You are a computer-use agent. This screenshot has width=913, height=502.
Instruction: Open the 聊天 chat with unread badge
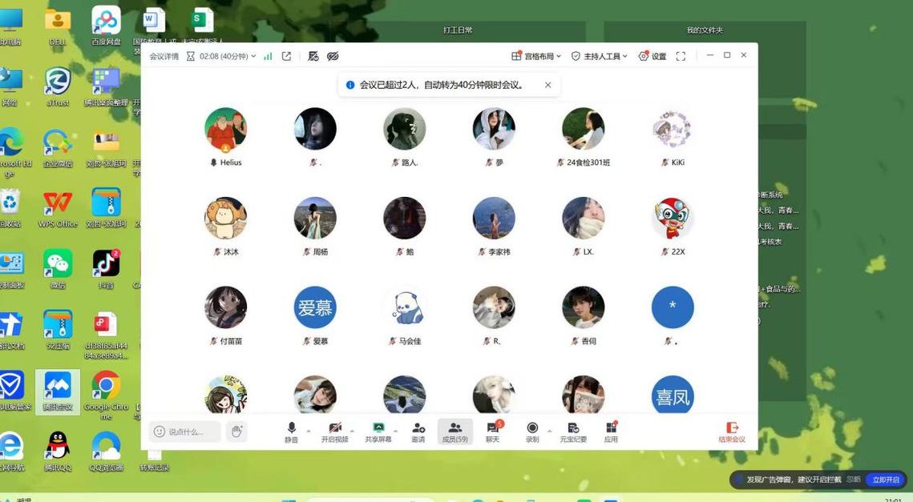(493, 432)
